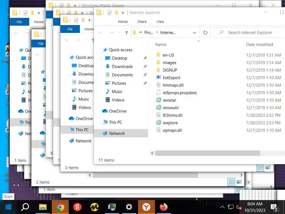This screenshot has height=214, width=285.
Task: Open Home tab in the leftmost window
Action: click(39, 22)
